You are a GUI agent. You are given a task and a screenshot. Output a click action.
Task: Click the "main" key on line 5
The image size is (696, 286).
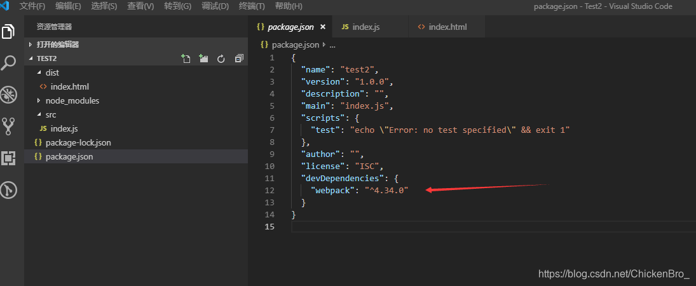pos(316,106)
